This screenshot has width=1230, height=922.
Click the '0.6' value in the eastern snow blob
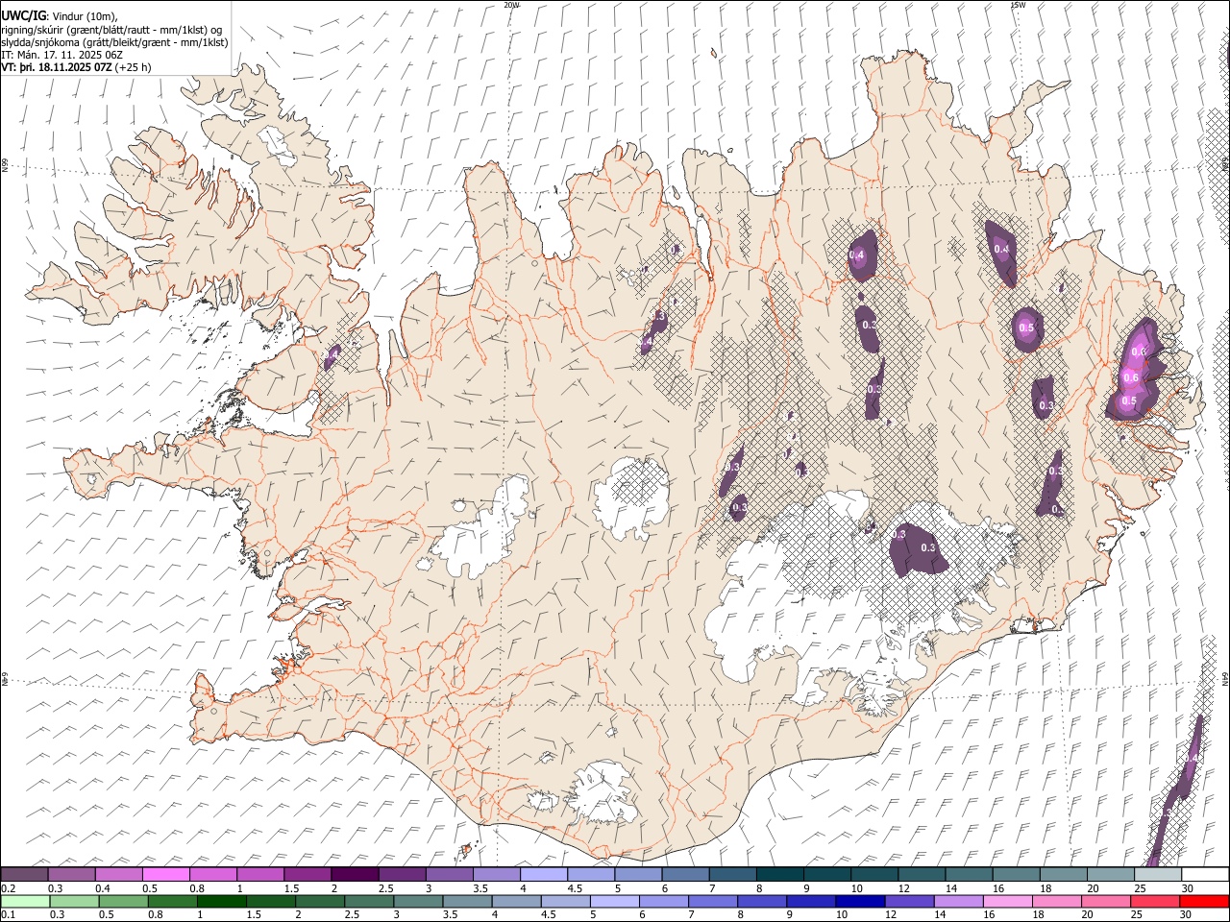tap(1131, 377)
